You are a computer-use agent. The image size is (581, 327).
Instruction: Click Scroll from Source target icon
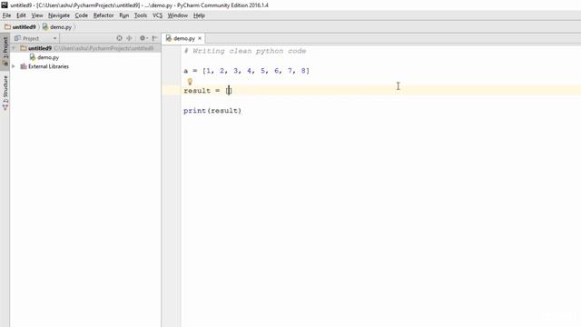(x=119, y=38)
